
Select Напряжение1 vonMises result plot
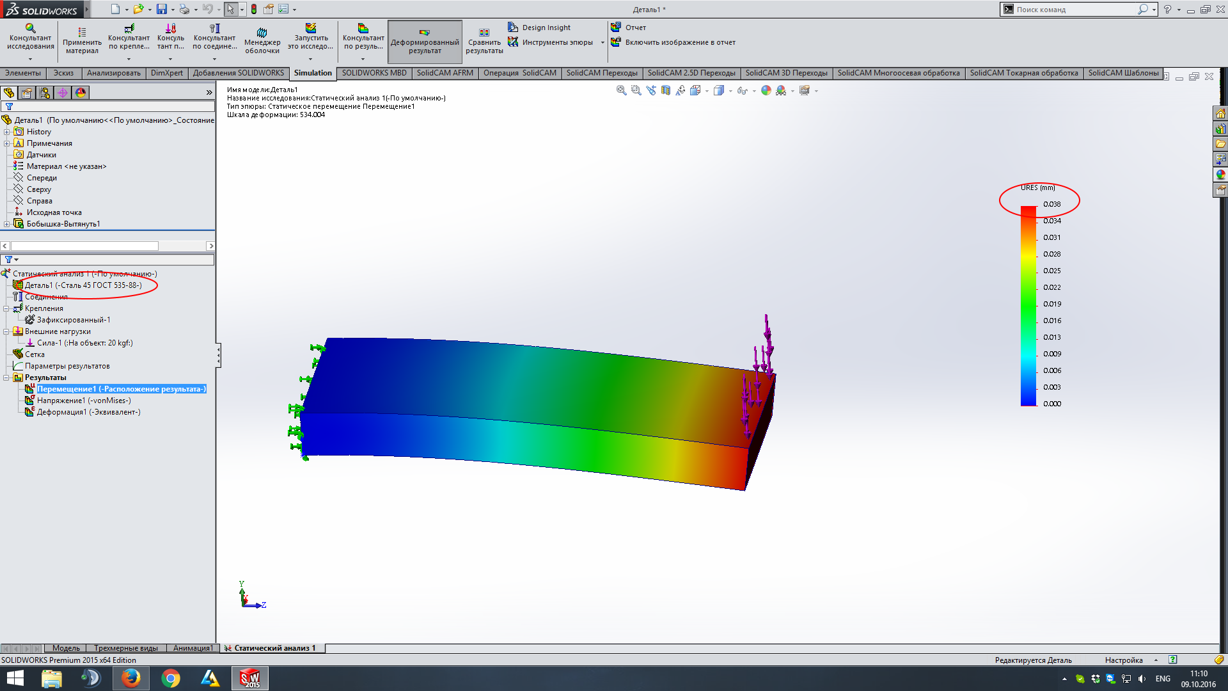pos(83,401)
